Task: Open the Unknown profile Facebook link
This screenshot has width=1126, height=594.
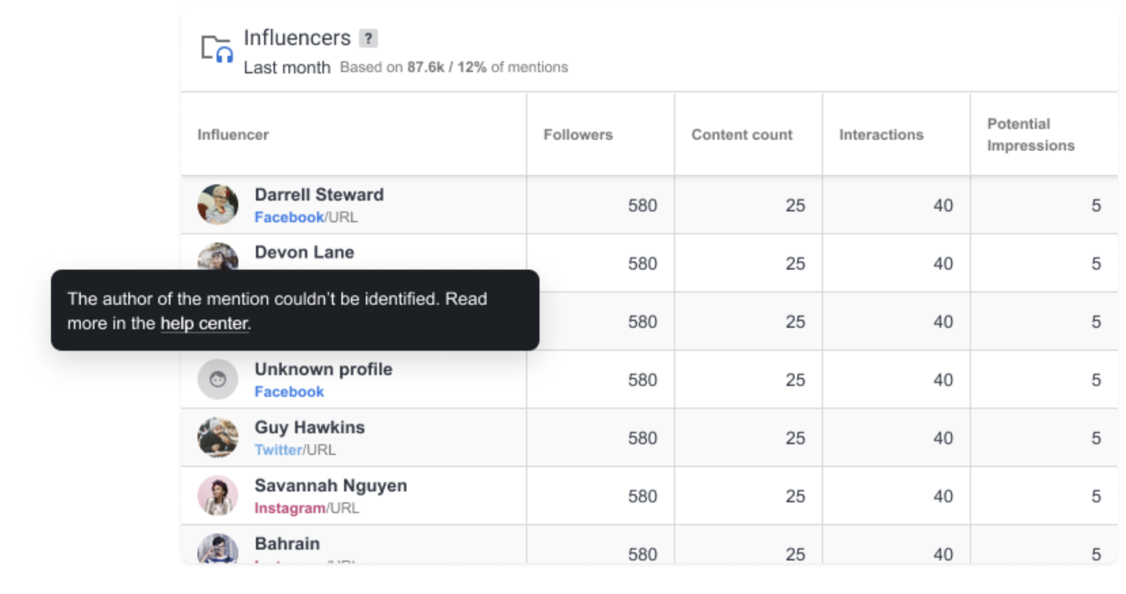Action: (x=289, y=392)
